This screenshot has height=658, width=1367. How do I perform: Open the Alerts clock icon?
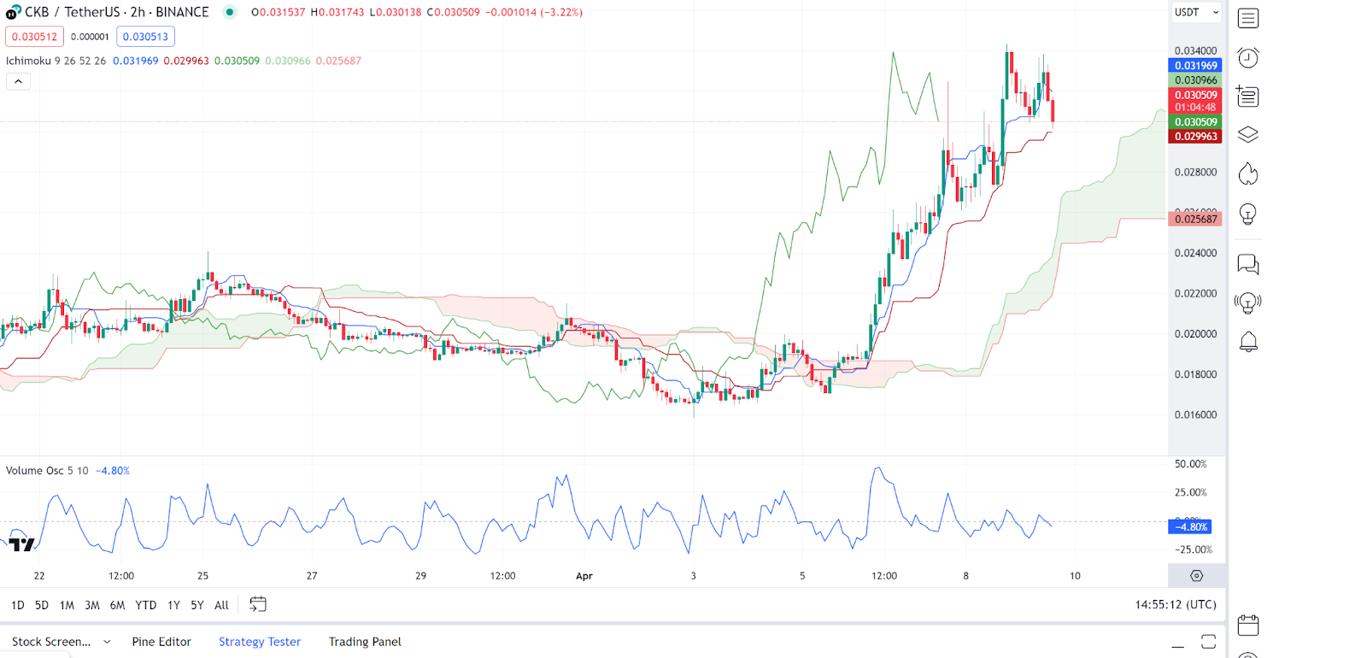click(x=1248, y=57)
